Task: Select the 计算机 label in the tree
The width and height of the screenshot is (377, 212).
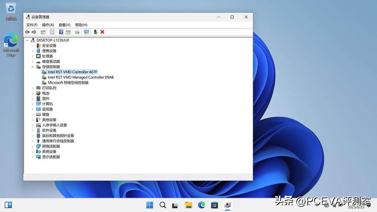Action: click(x=47, y=104)
